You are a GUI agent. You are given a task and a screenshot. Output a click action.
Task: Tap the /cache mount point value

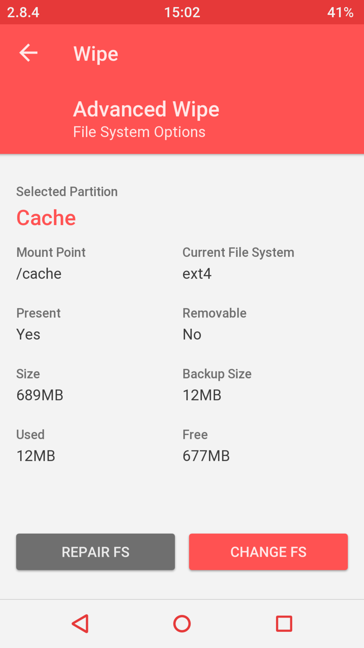(39, 274)
